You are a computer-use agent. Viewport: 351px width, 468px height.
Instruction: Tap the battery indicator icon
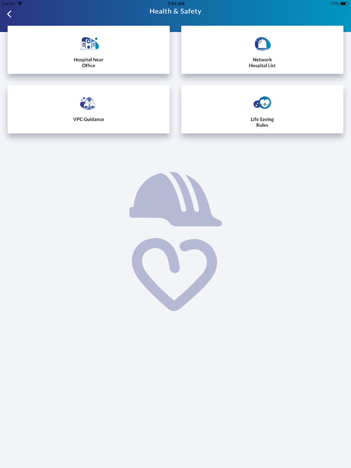pos(344,4)
